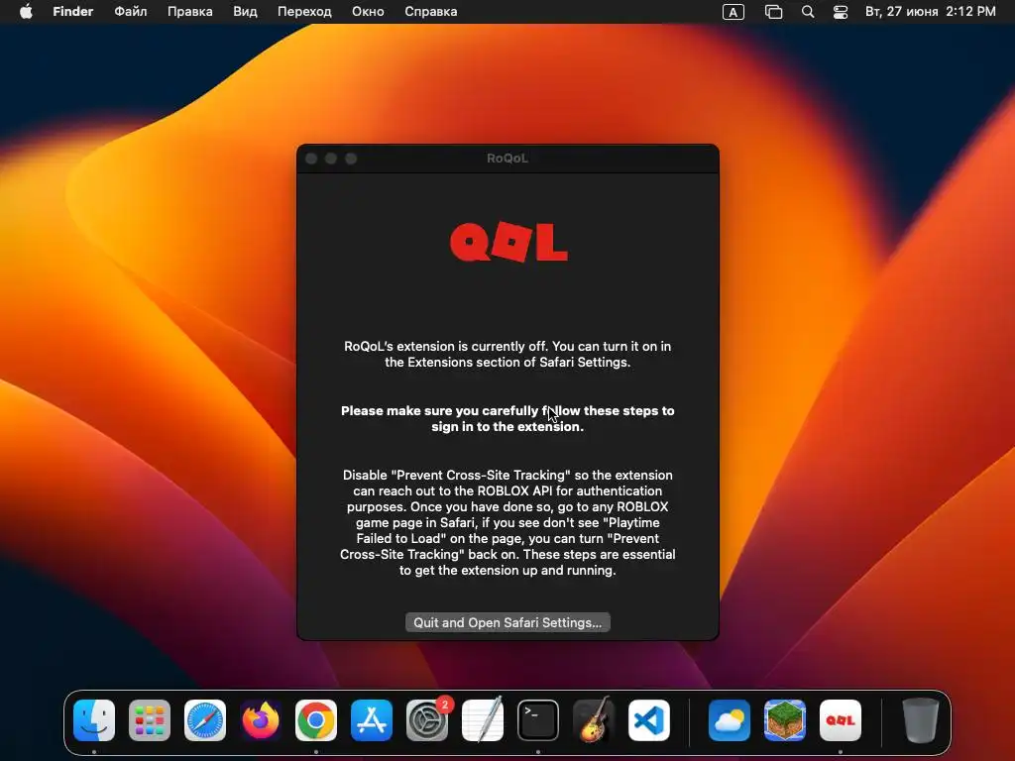Open the Окно menu
1015x761 pixels.
(x=368, y=12)
